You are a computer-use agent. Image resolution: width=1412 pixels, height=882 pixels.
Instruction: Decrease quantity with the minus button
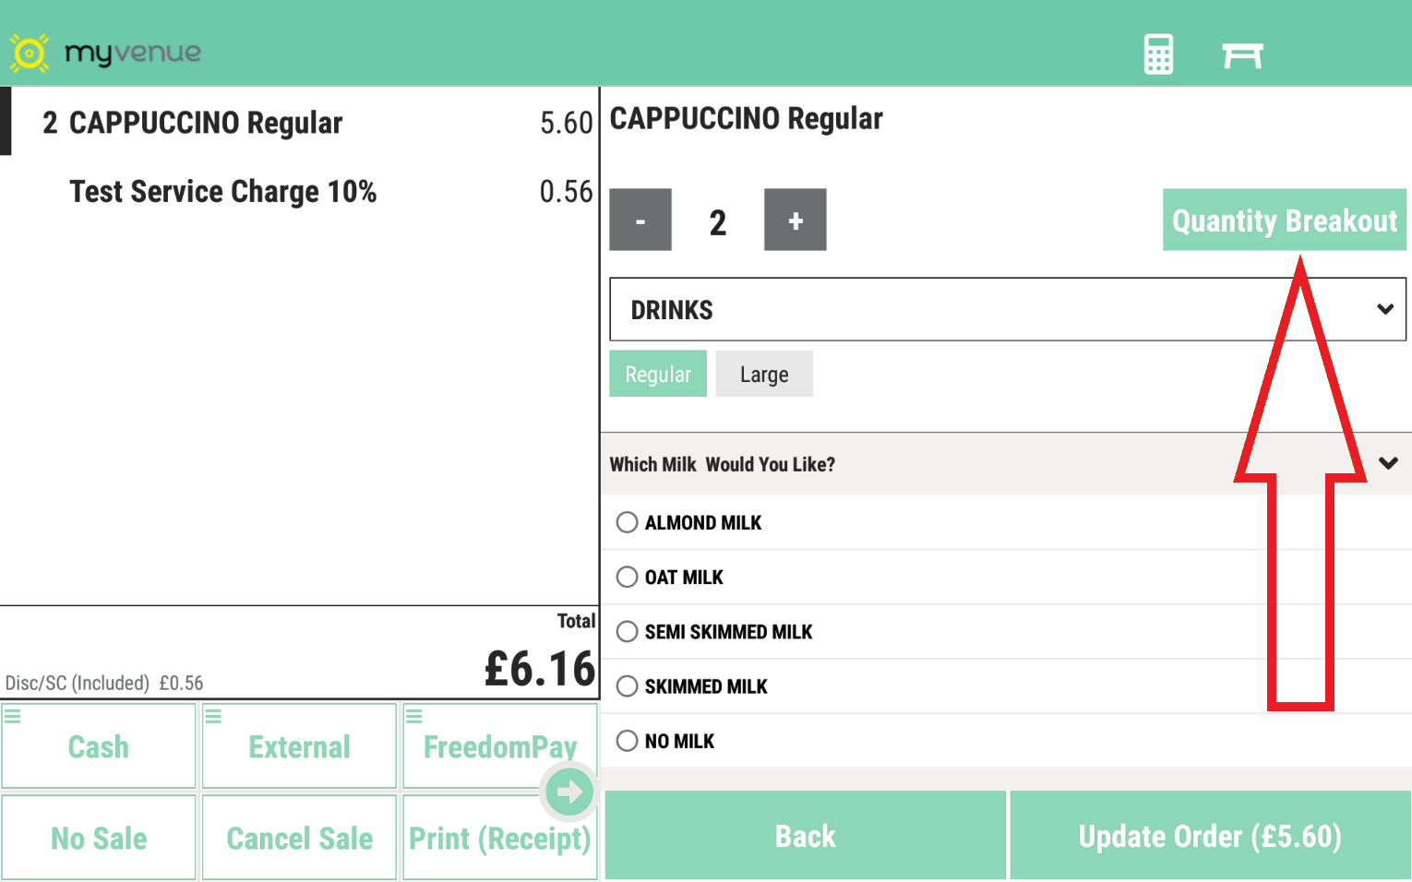pyautogui.click(x=640, y=220)
